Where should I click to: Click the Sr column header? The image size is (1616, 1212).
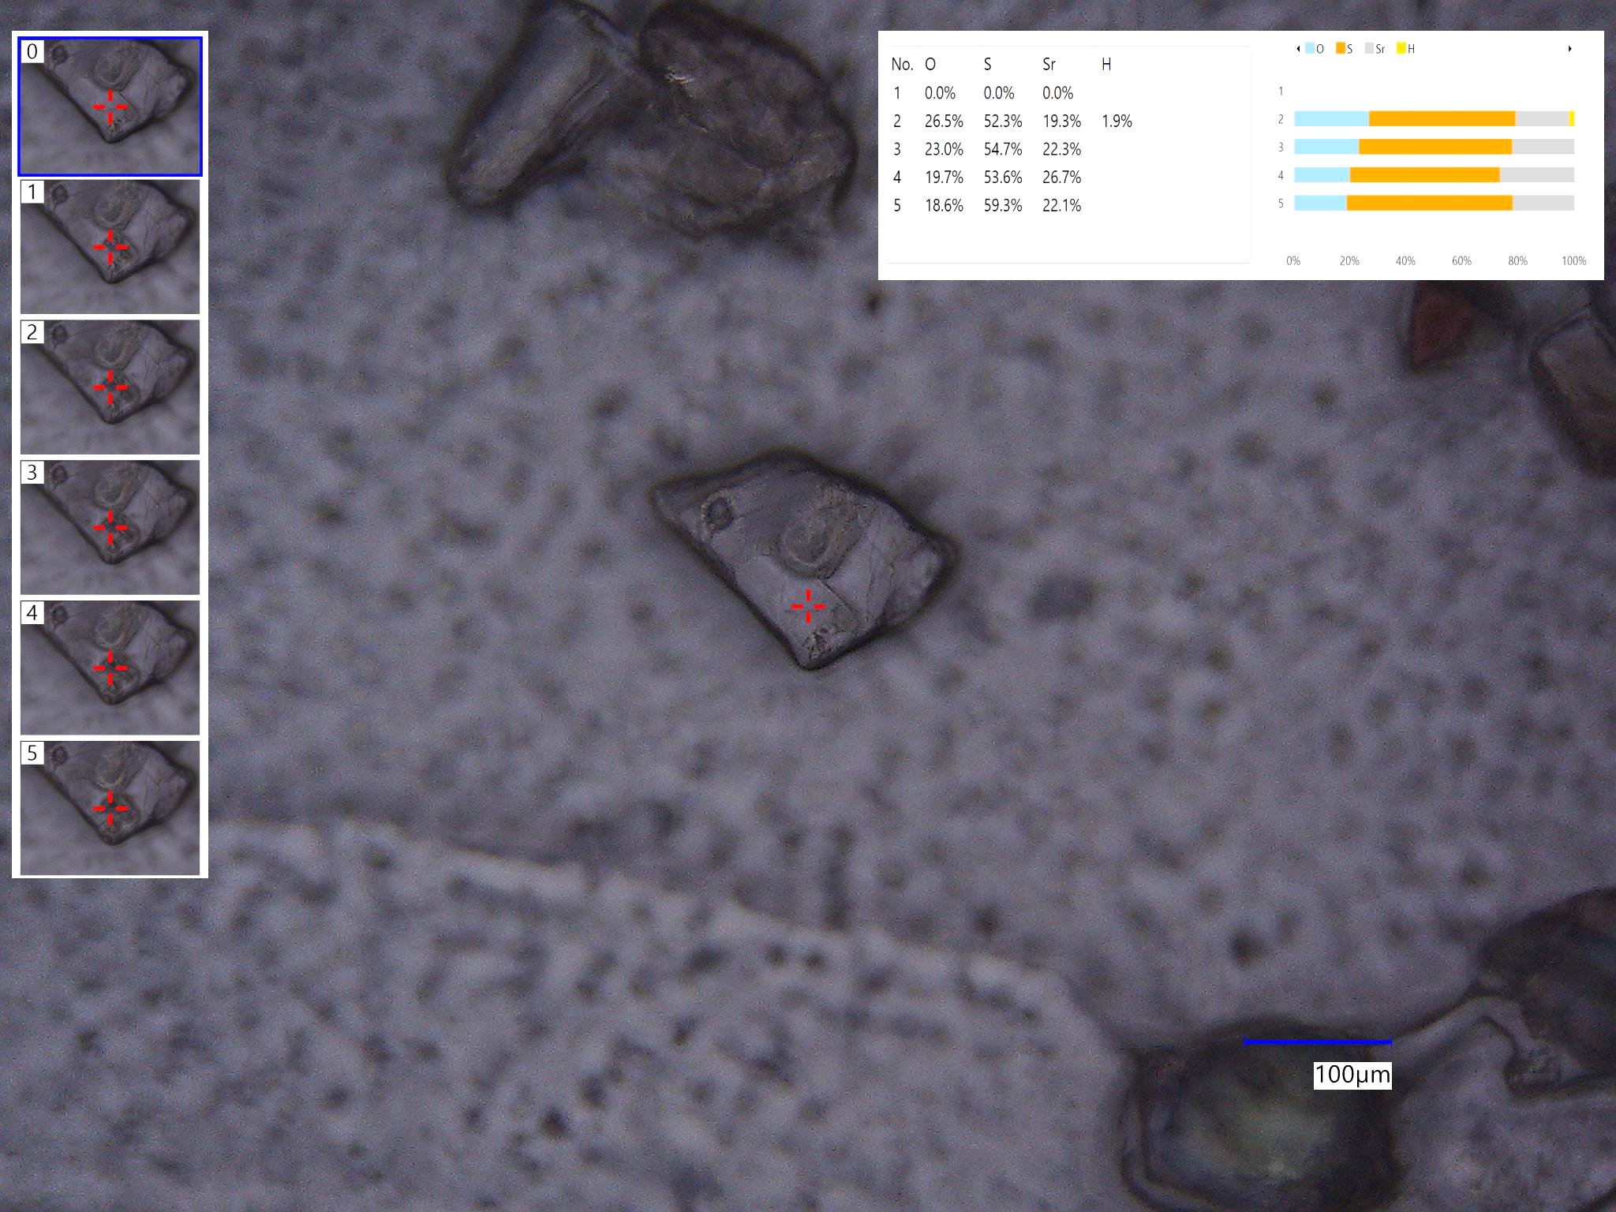(1049, 65)
